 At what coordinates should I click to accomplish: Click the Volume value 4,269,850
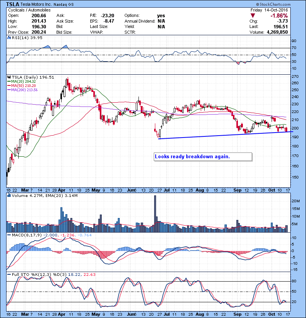(277, 32)
